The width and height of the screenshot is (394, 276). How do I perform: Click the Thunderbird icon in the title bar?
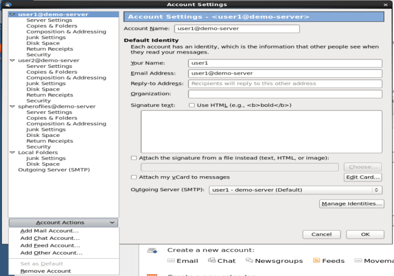[8, 5]
